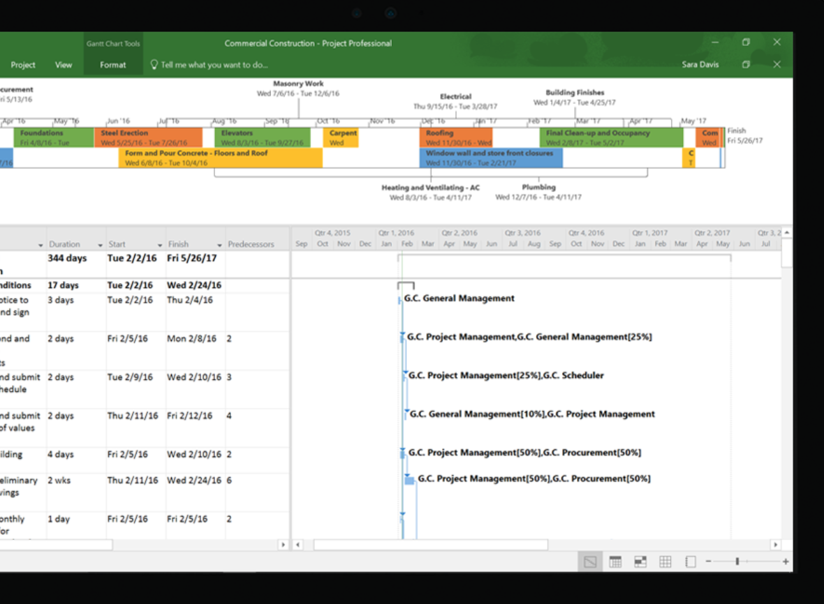824x604 pixels.
Task: Click the zoom in plus icon
Action: pos(785,561)
